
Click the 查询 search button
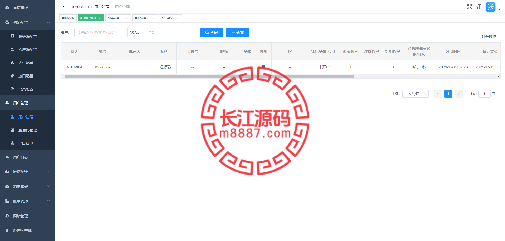pos(211,32)
